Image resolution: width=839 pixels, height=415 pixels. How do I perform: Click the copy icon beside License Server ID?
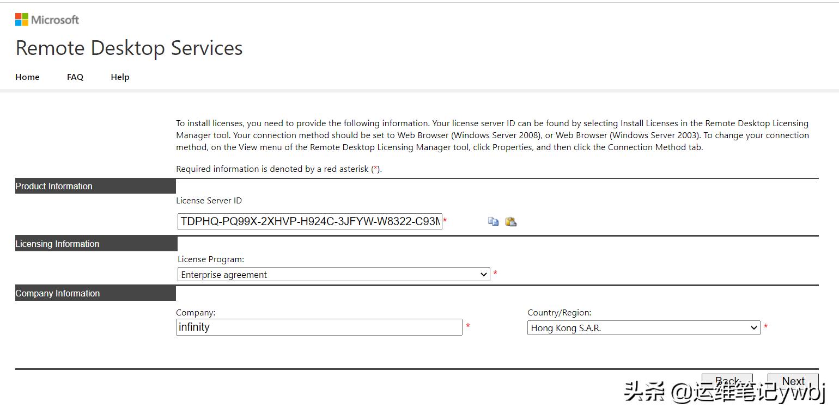[x=493, y=221]
